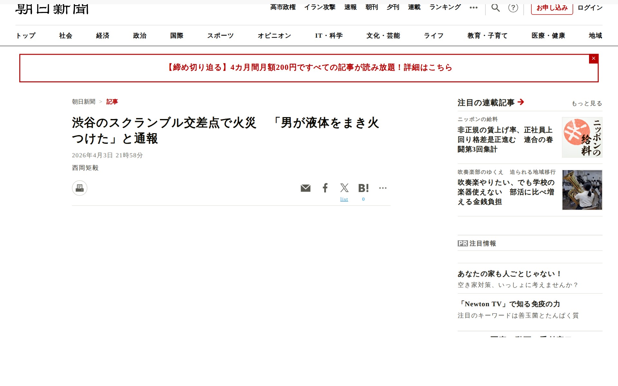Open the help question mark icon
618x386 pixels.
tap(513, 8)
